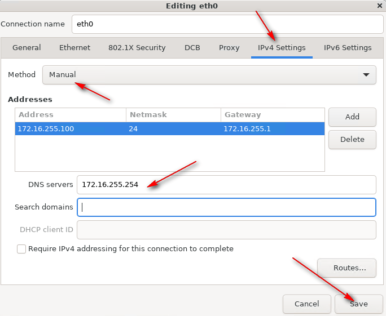
Task: Go to the 802.1X Security tab
Action: click(x=137, y=48)
